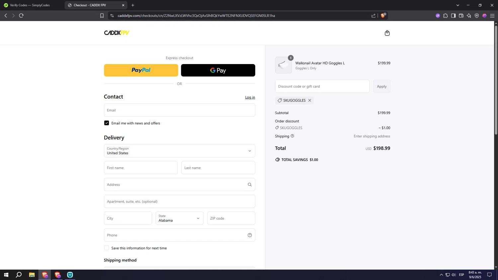Open Windows taskbar search
The width and height of the screenshot is (498, 280).
[19, 275]
